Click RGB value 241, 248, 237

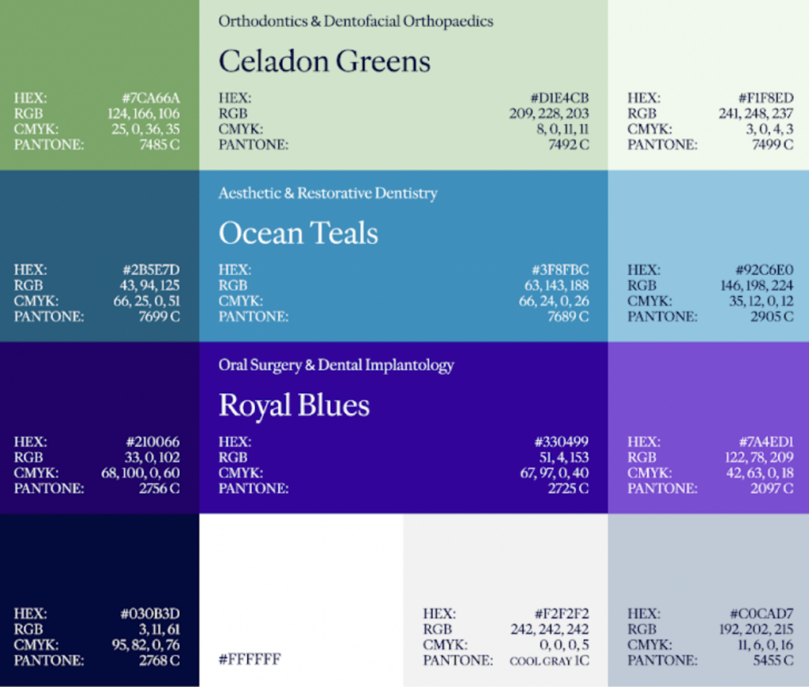[756, 114]
